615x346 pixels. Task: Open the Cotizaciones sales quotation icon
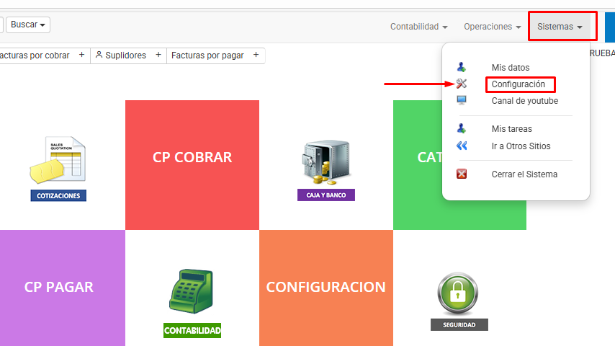[x=58, y=166]
